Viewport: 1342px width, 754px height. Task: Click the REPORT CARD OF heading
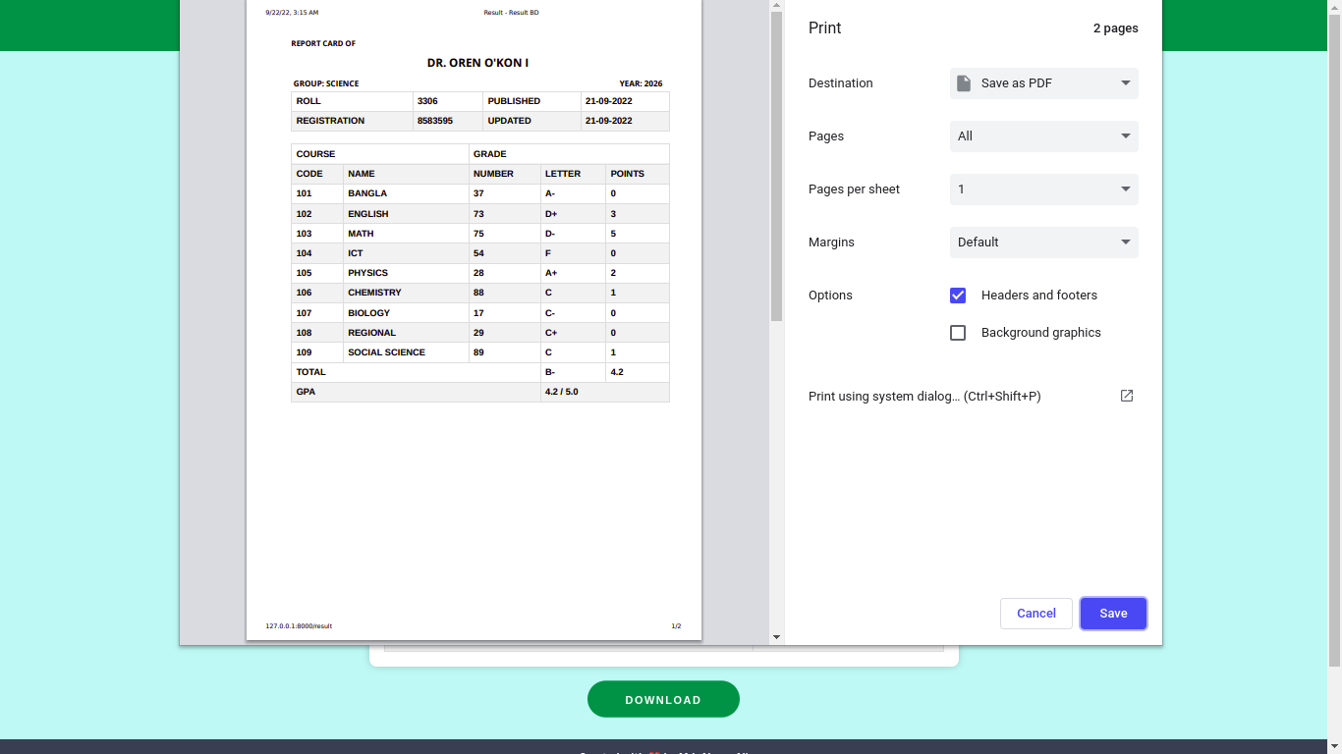323,43
